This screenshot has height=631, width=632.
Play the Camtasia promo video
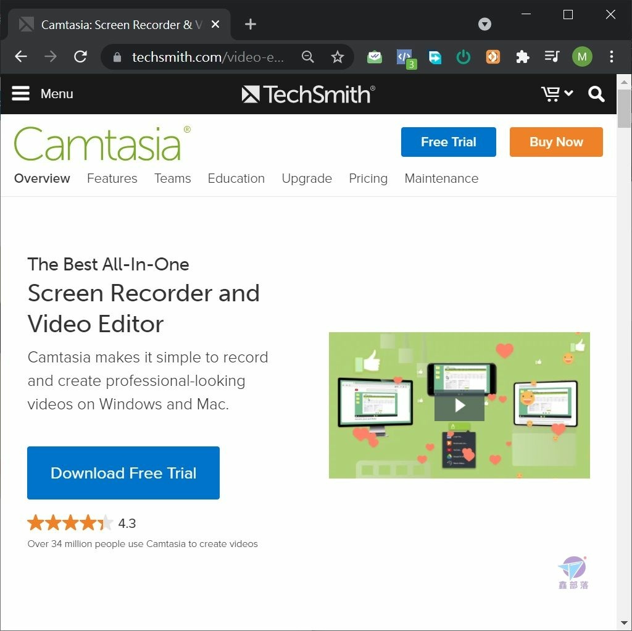pyautogui.click(x=459, y=405)
